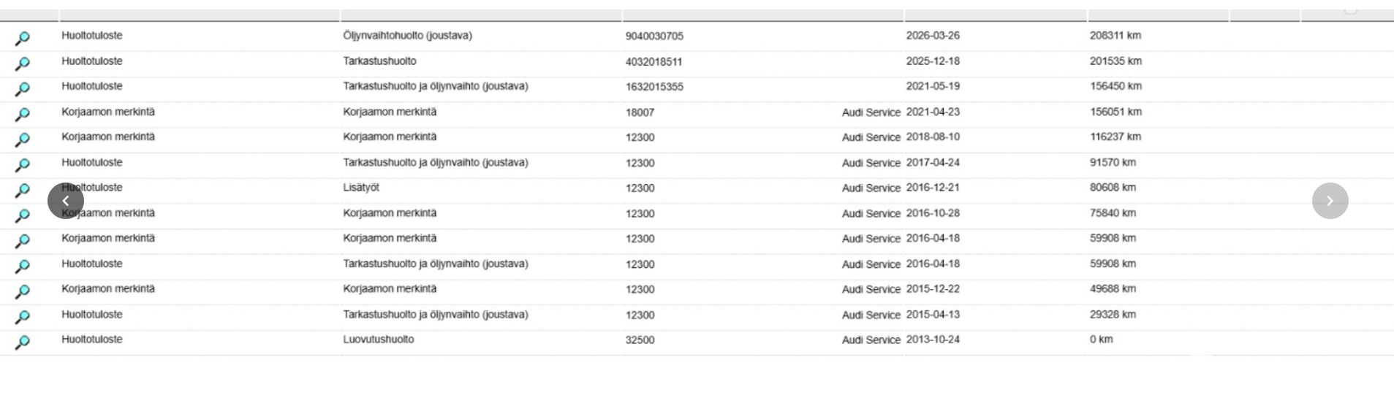View details of the 18007 Korjaamon merkintä entry
1394x395 pixels.
pyautogui.click(x=23, y=115)
